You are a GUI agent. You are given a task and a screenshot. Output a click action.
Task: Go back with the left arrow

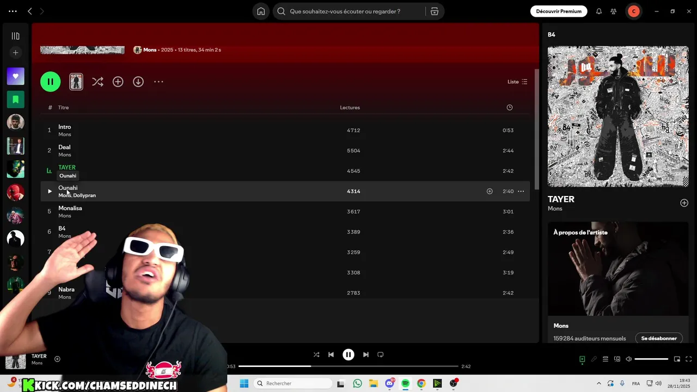click(30, 11)
